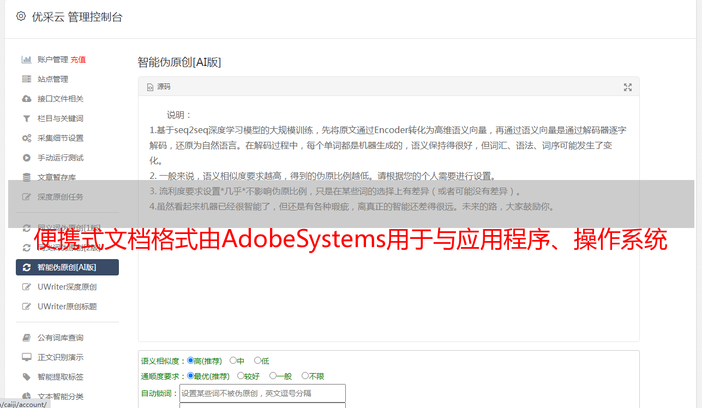Click the 自动锁词： label
This screenshot has height=408, width=702.
tap(160, 394)
